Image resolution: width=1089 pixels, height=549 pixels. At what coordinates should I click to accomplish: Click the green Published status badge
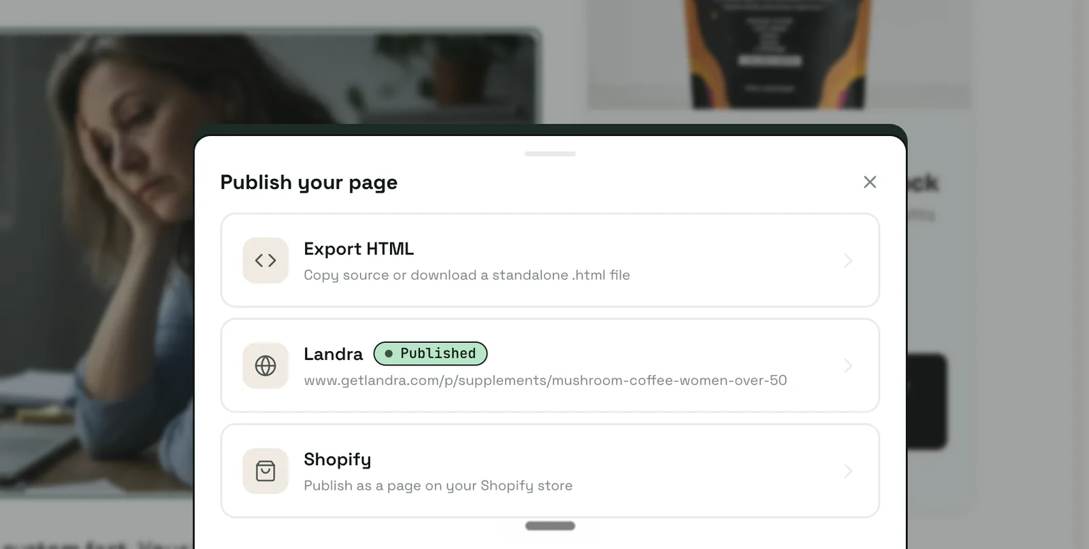point(430,354)
